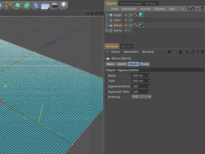Screen dimensions: 205x154
Task: Add a floor environment object
Action: pyautogui.click(x=45, y=5)
